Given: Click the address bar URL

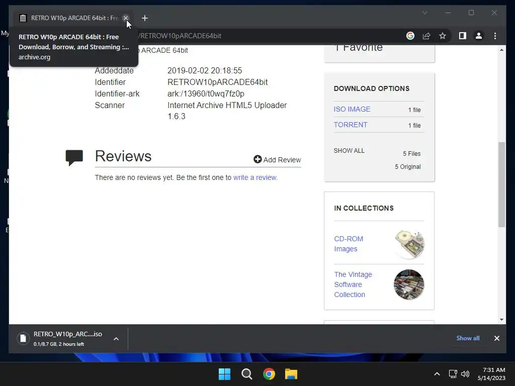Looking at the screenshot, I should [x=181, y=36].
